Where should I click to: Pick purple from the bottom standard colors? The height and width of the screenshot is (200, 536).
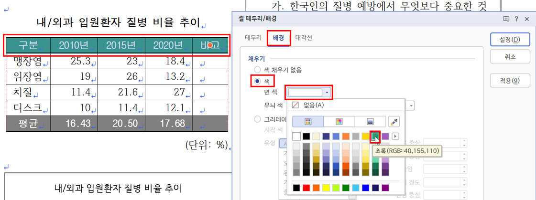click(385, 188)
